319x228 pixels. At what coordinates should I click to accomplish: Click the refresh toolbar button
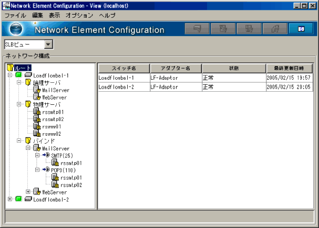[301, 29]
